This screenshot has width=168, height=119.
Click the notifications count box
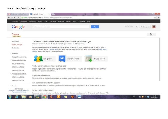(x=136, y=27)
